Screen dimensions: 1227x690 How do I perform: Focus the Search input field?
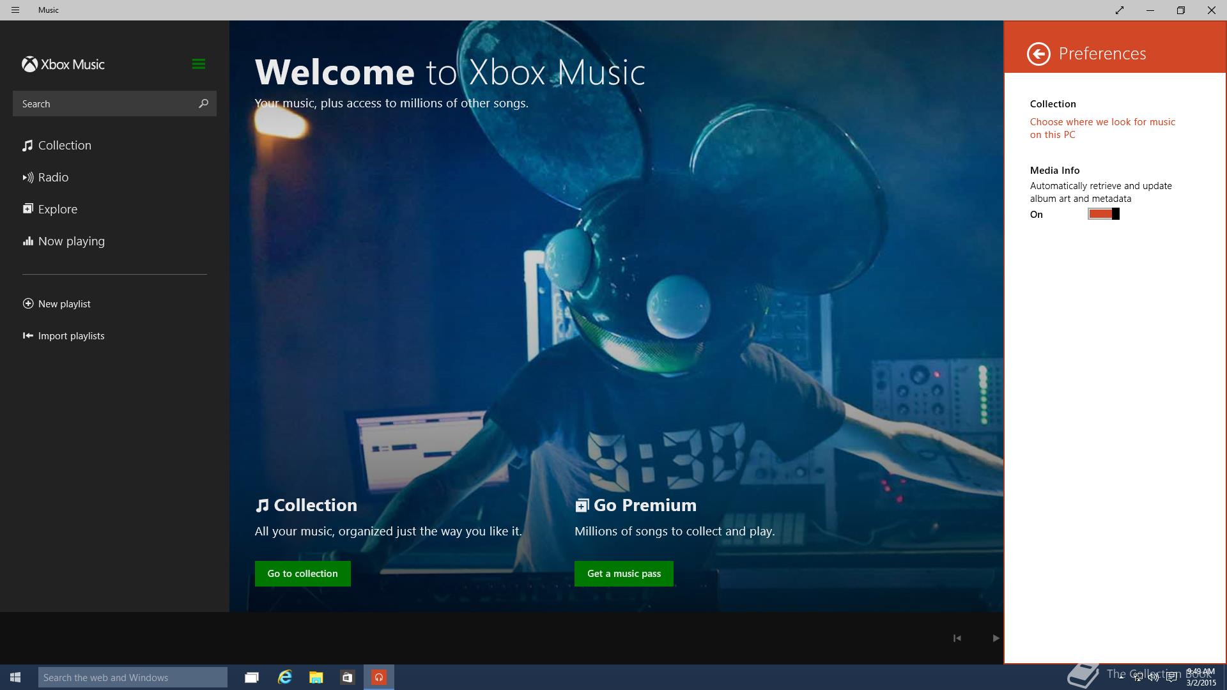coord(114,103)
